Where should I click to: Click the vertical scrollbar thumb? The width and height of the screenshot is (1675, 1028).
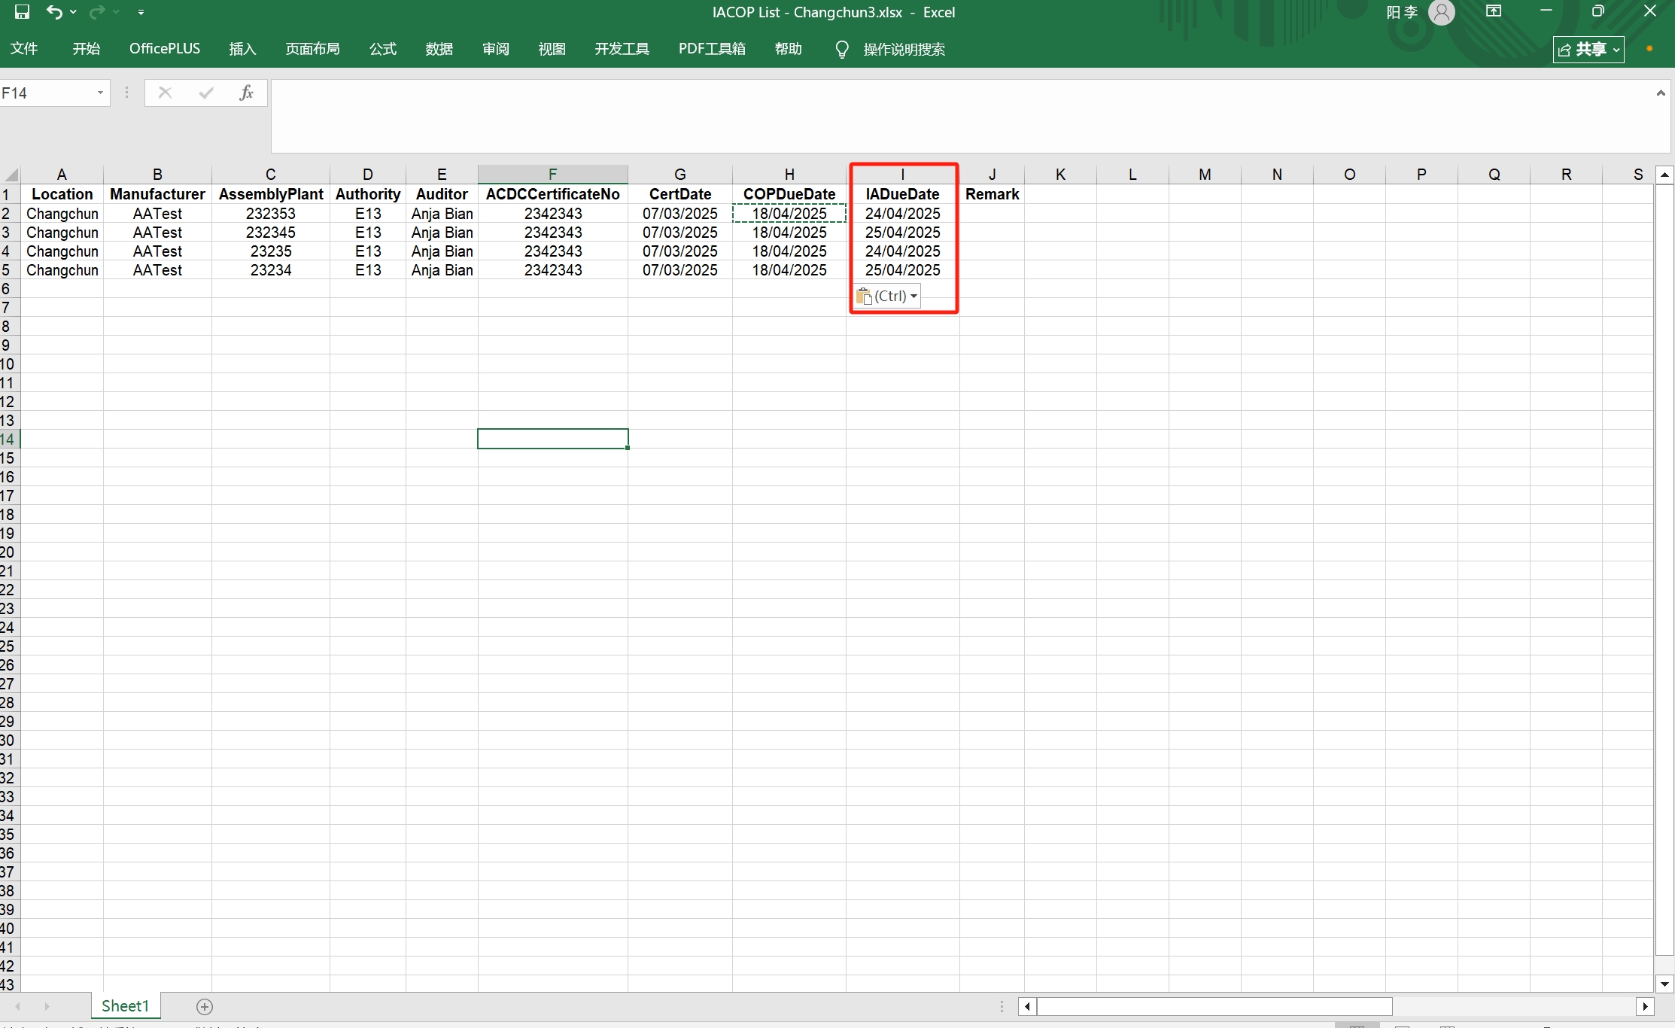point(1665,568)
